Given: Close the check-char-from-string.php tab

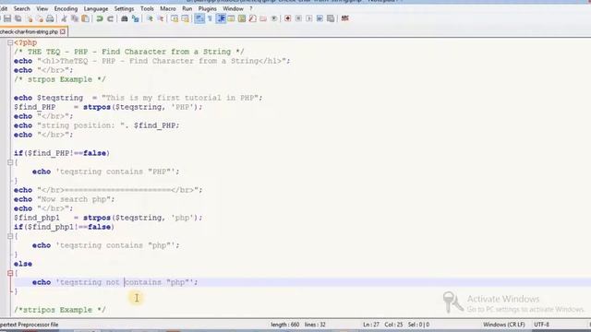Looking at the screenshot, I should click(63, 32).
